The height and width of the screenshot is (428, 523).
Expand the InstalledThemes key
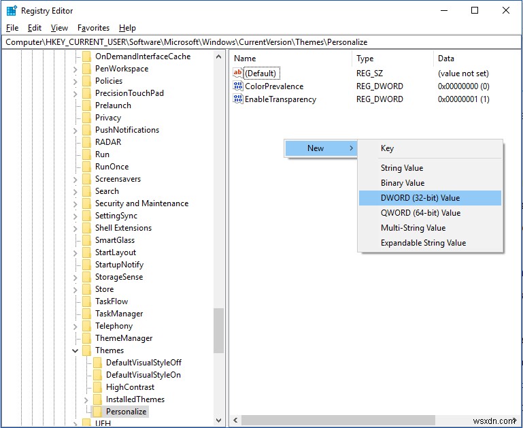86,399
